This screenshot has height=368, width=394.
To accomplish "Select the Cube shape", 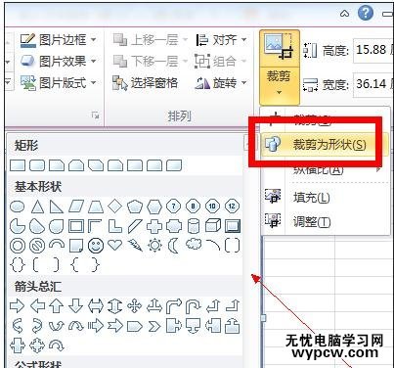I will tap(213, 226).
